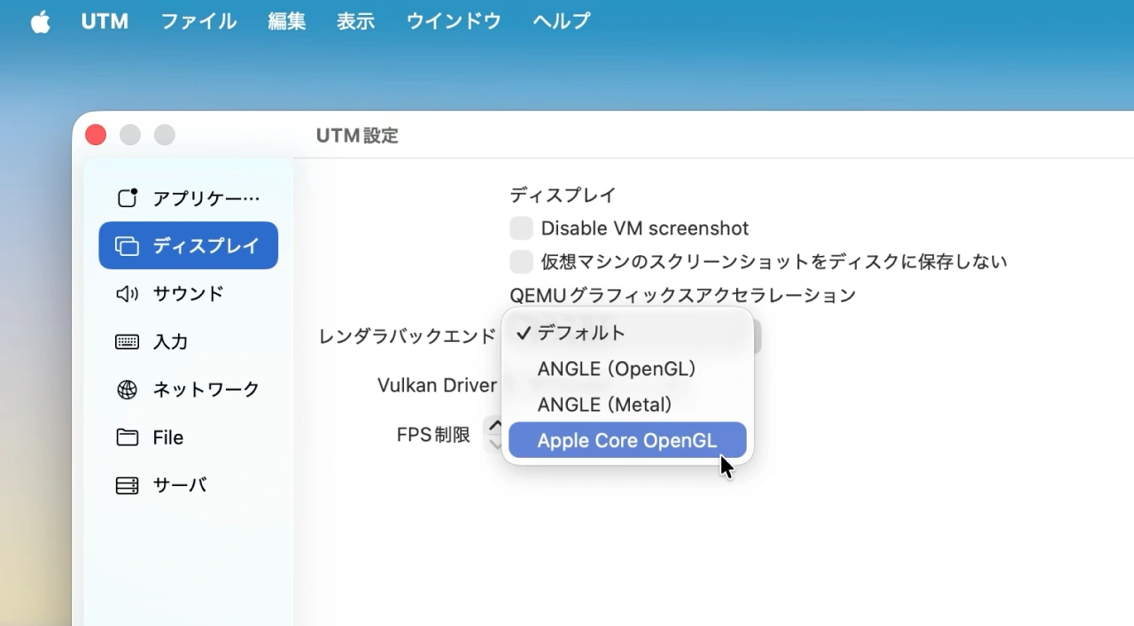The width and height of the screenshot is (1134, 626).
Task: Click the File folder icon in sidebar
Action: tap(127, 437)
